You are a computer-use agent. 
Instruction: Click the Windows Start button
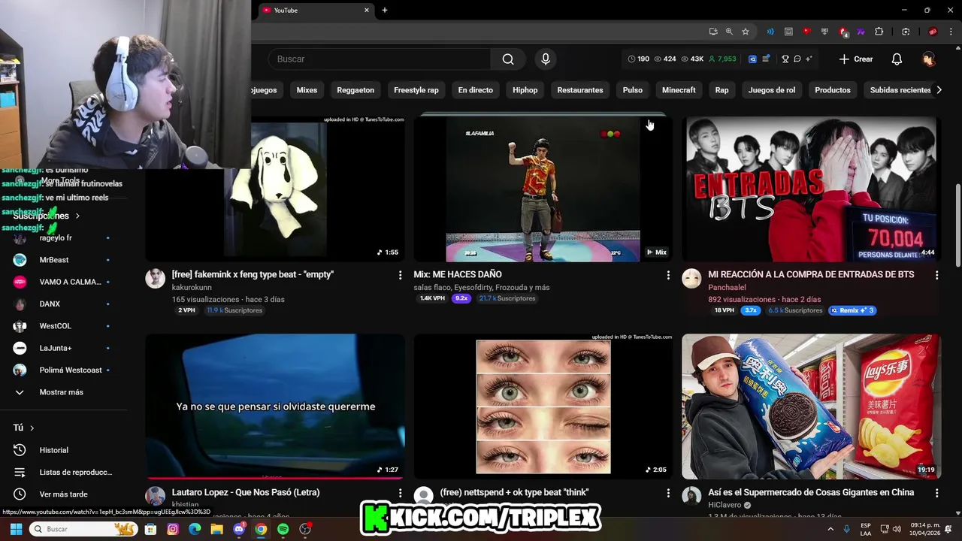[x=16, y=529]
